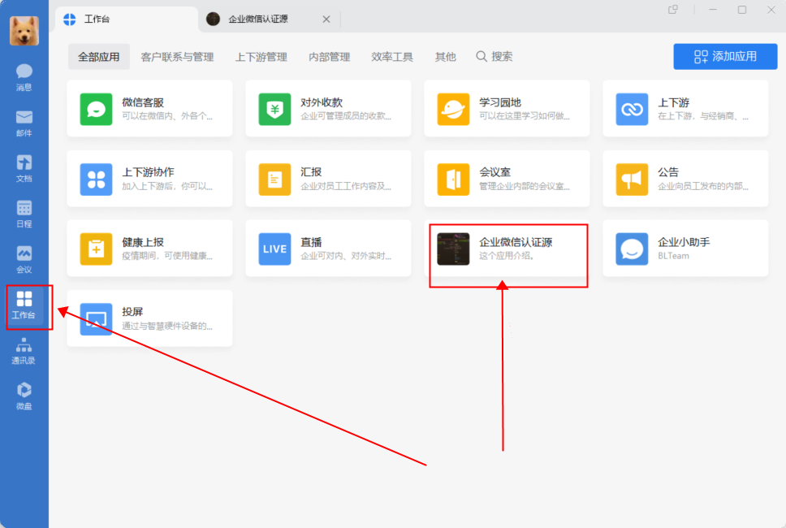Switch to the 企业微信认证源 window tab
The image size is (786, 528).
click(x=257, y=19)
